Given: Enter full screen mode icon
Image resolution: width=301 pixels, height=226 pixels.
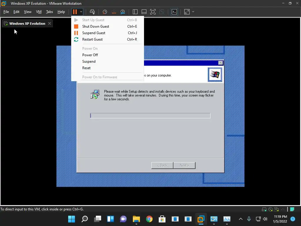Looking at the screenshot, I should tap(153, 12).
